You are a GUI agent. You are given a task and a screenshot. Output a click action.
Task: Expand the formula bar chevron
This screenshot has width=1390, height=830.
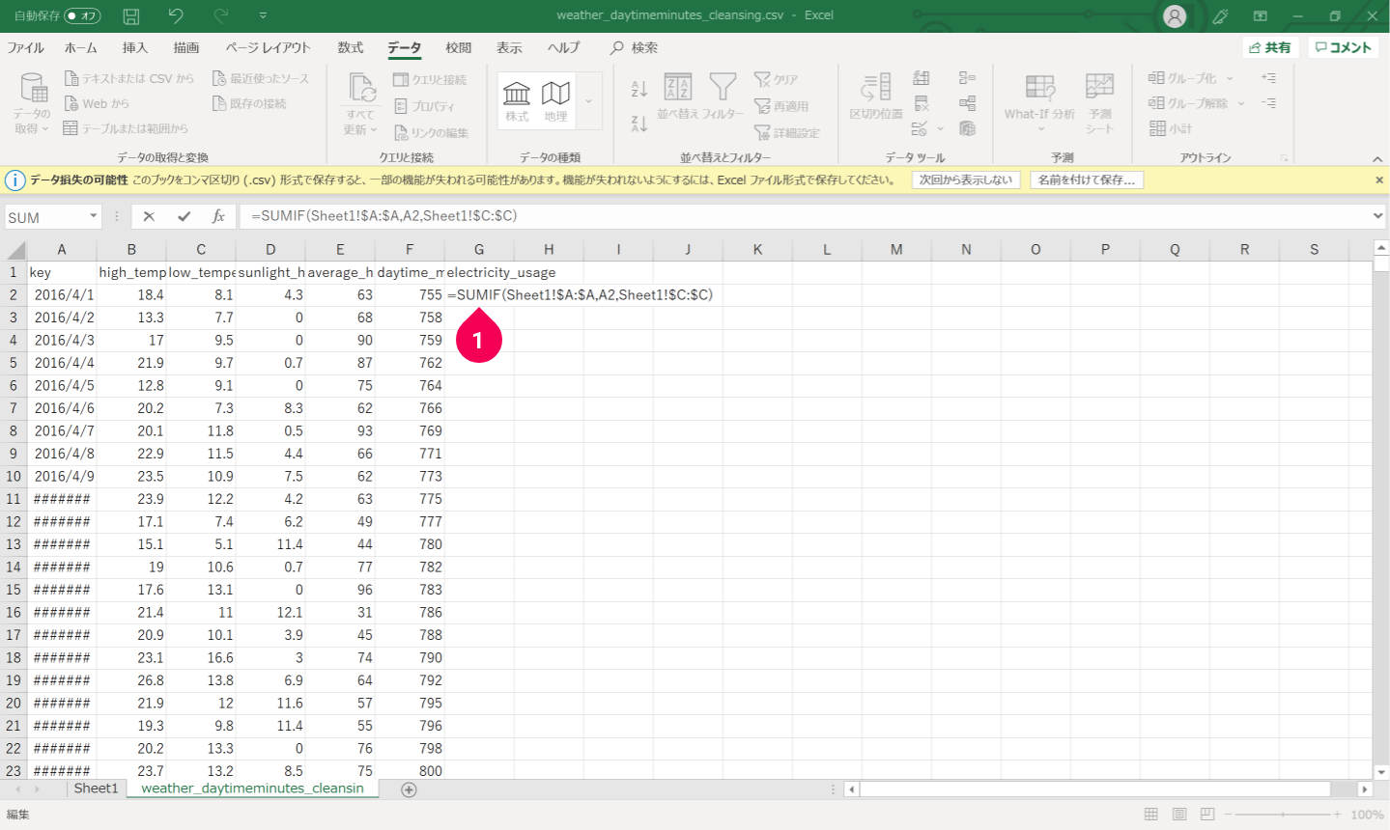tap(1378, 216)
